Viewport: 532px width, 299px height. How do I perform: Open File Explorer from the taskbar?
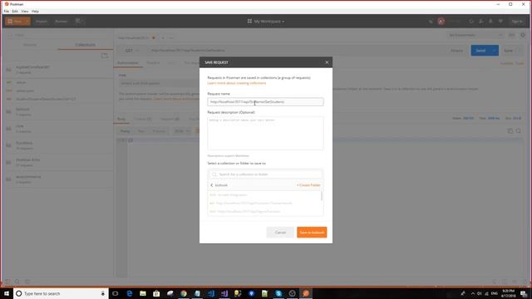pyautogui.click(x=143, y=293)
